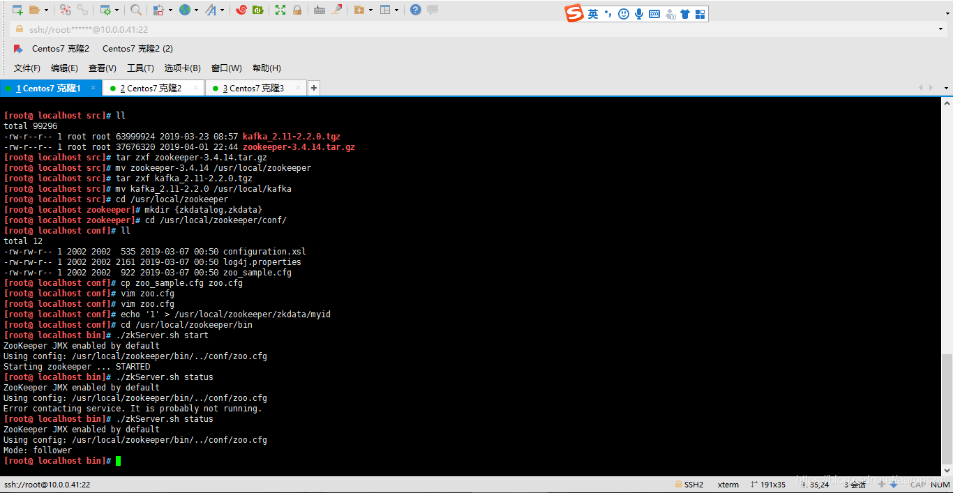The image size is (953, 493).
Task: Open the 查看(V) menu
Action: (103, 68)
